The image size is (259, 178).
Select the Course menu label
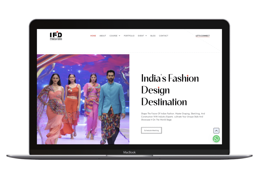tap(113, 36)
